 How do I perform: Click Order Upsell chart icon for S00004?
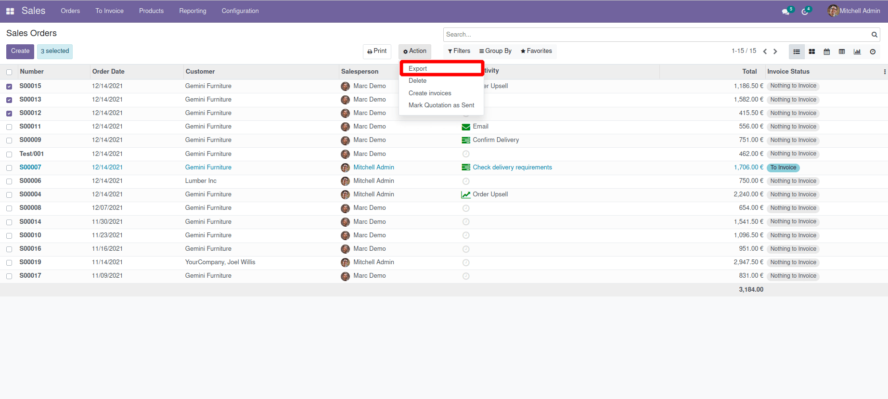click(x=466, y=195)
